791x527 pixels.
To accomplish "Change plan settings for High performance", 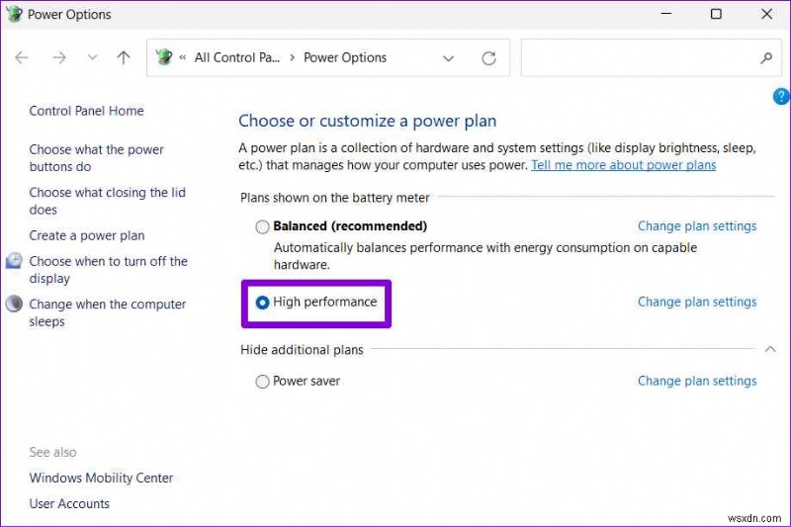I will pos(697,303).
